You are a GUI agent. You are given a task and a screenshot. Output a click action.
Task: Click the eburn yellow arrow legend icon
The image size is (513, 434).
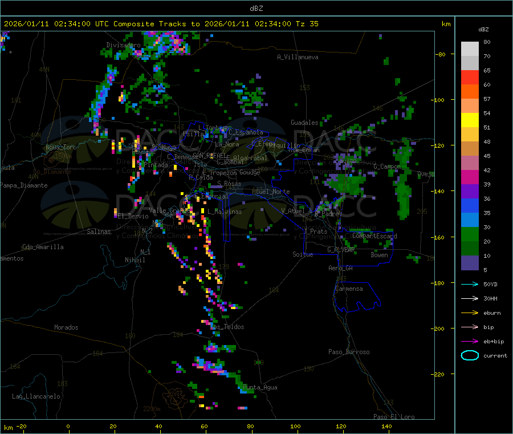470,313
